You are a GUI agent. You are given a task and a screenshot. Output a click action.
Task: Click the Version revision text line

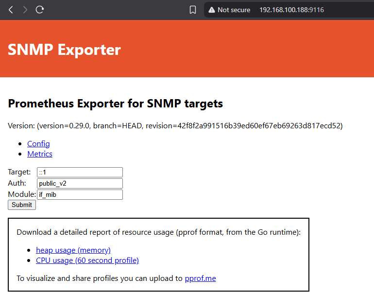click(175, 126)
